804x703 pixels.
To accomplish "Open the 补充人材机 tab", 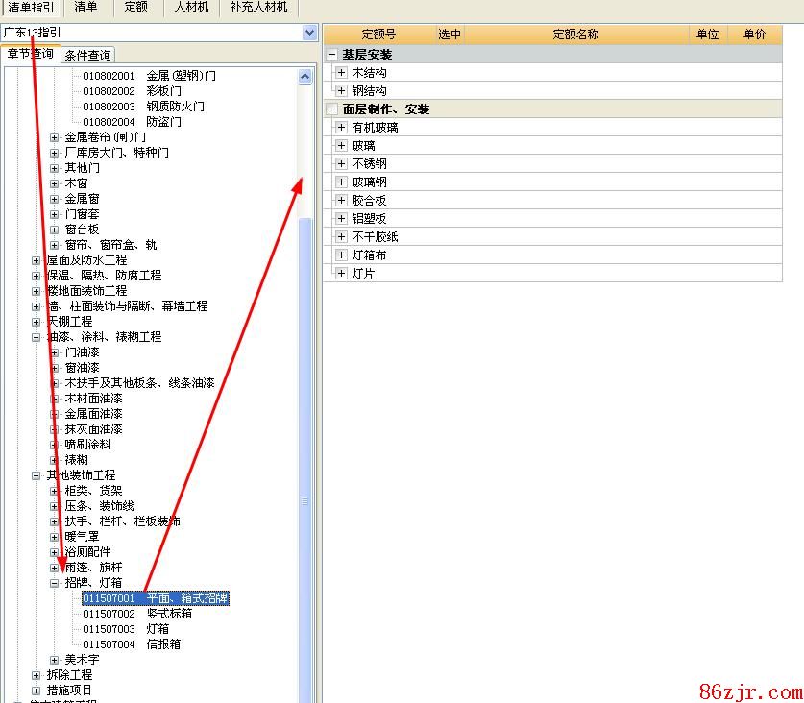I will click(258, 7).
